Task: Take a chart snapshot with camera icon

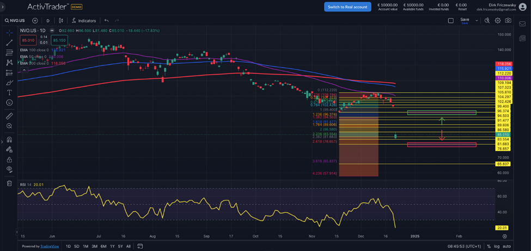Action: coord(508,21)
